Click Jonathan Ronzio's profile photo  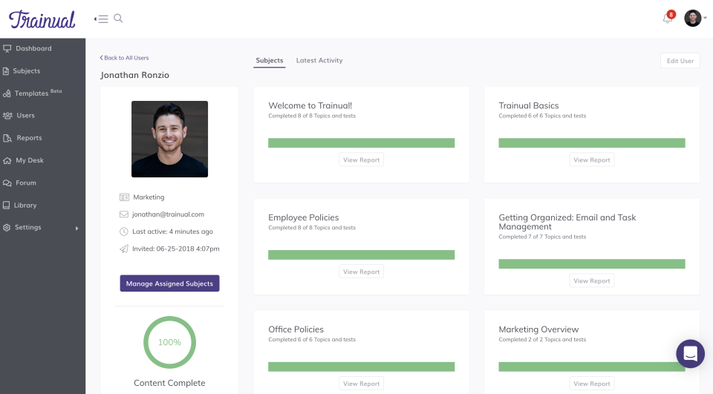[169, 139]
